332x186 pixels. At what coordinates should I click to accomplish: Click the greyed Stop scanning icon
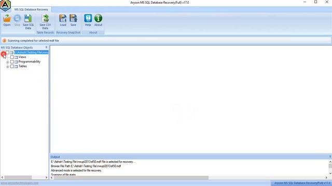(x=17, y=20)
